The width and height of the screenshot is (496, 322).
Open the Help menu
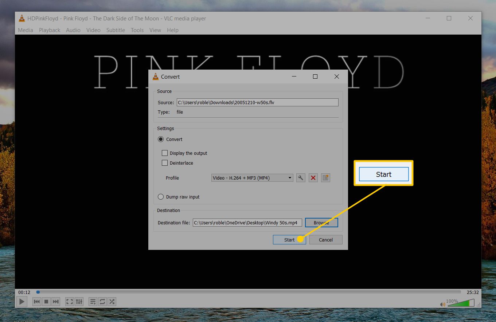coord(173,30)
